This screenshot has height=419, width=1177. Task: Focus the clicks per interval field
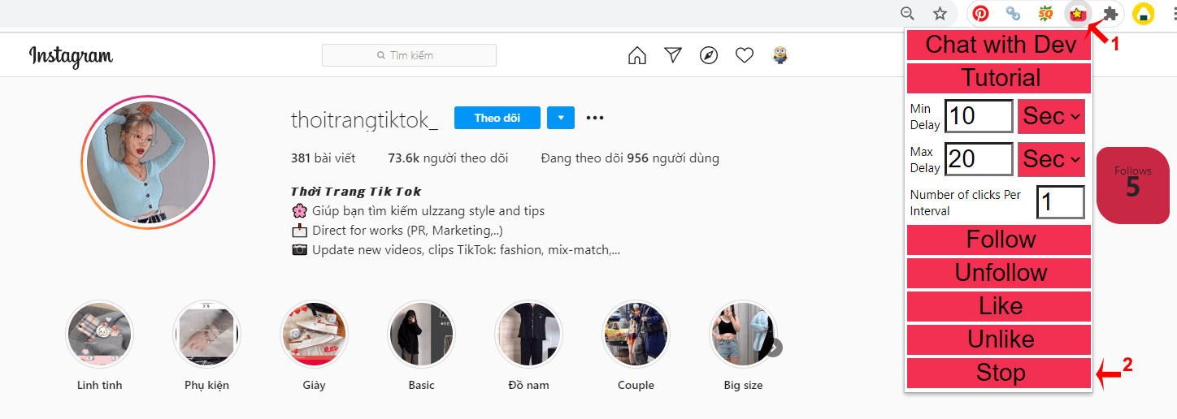(x=1061, y=202)
